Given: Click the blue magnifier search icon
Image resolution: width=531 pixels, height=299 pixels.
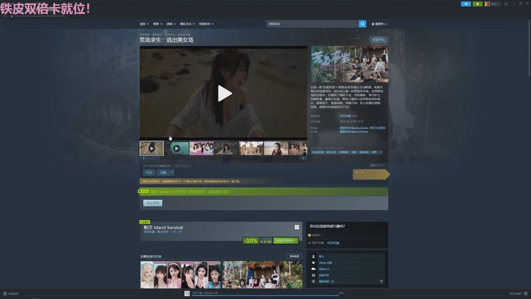Looking at the screenshot, I should pyautogui.click(x=362, y=24).
